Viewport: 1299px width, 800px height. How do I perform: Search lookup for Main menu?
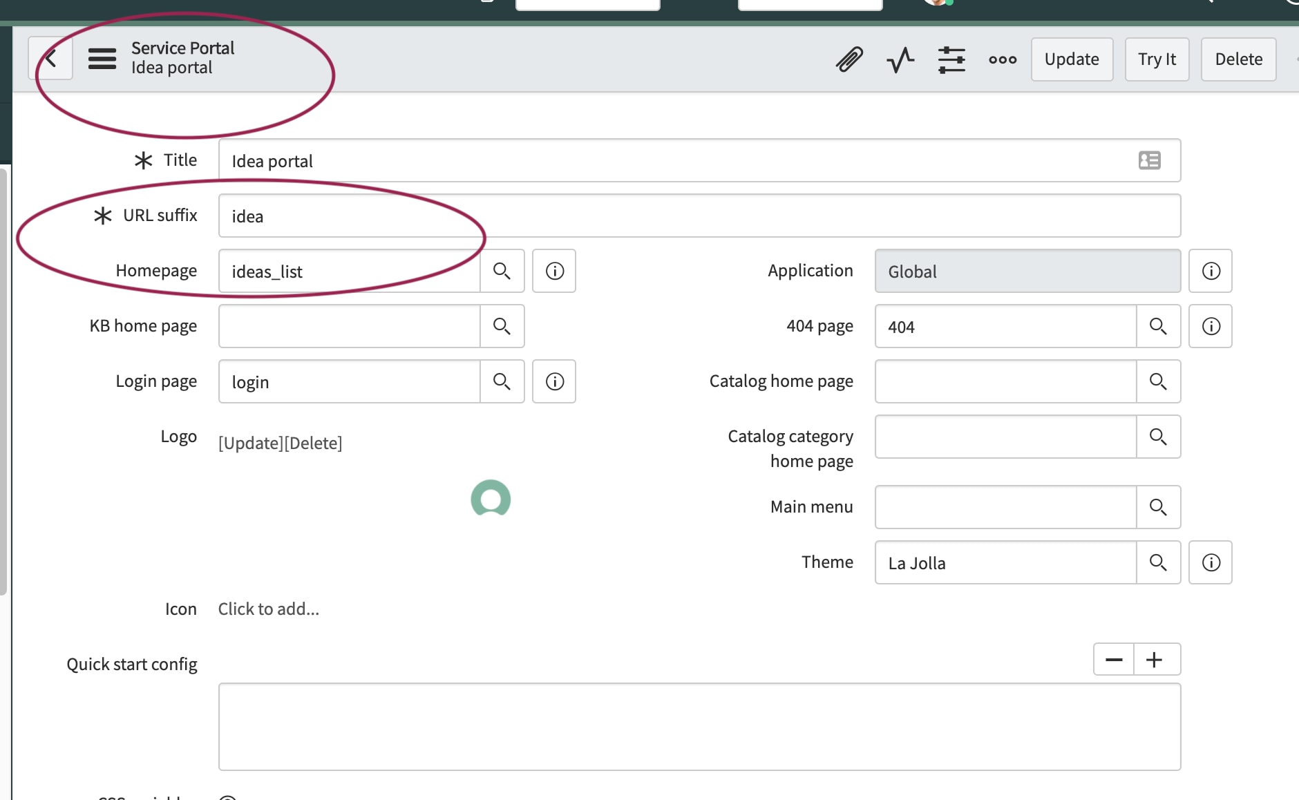1159,507
